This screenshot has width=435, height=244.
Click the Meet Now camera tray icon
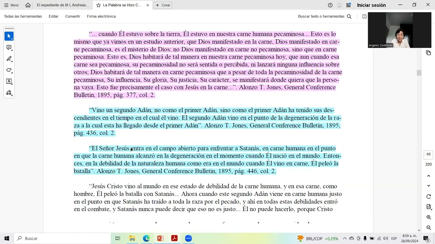pos(359,239)
